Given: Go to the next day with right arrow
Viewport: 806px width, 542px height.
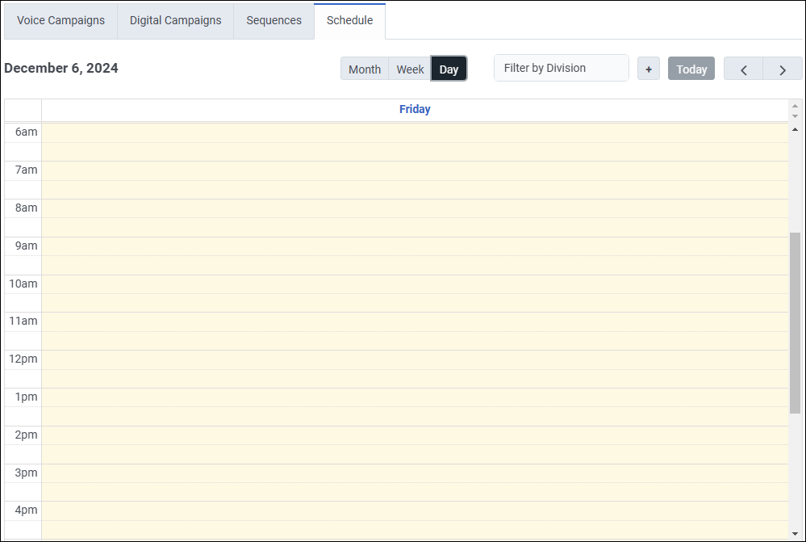Looking at the screenshot, I should point(783,69).
